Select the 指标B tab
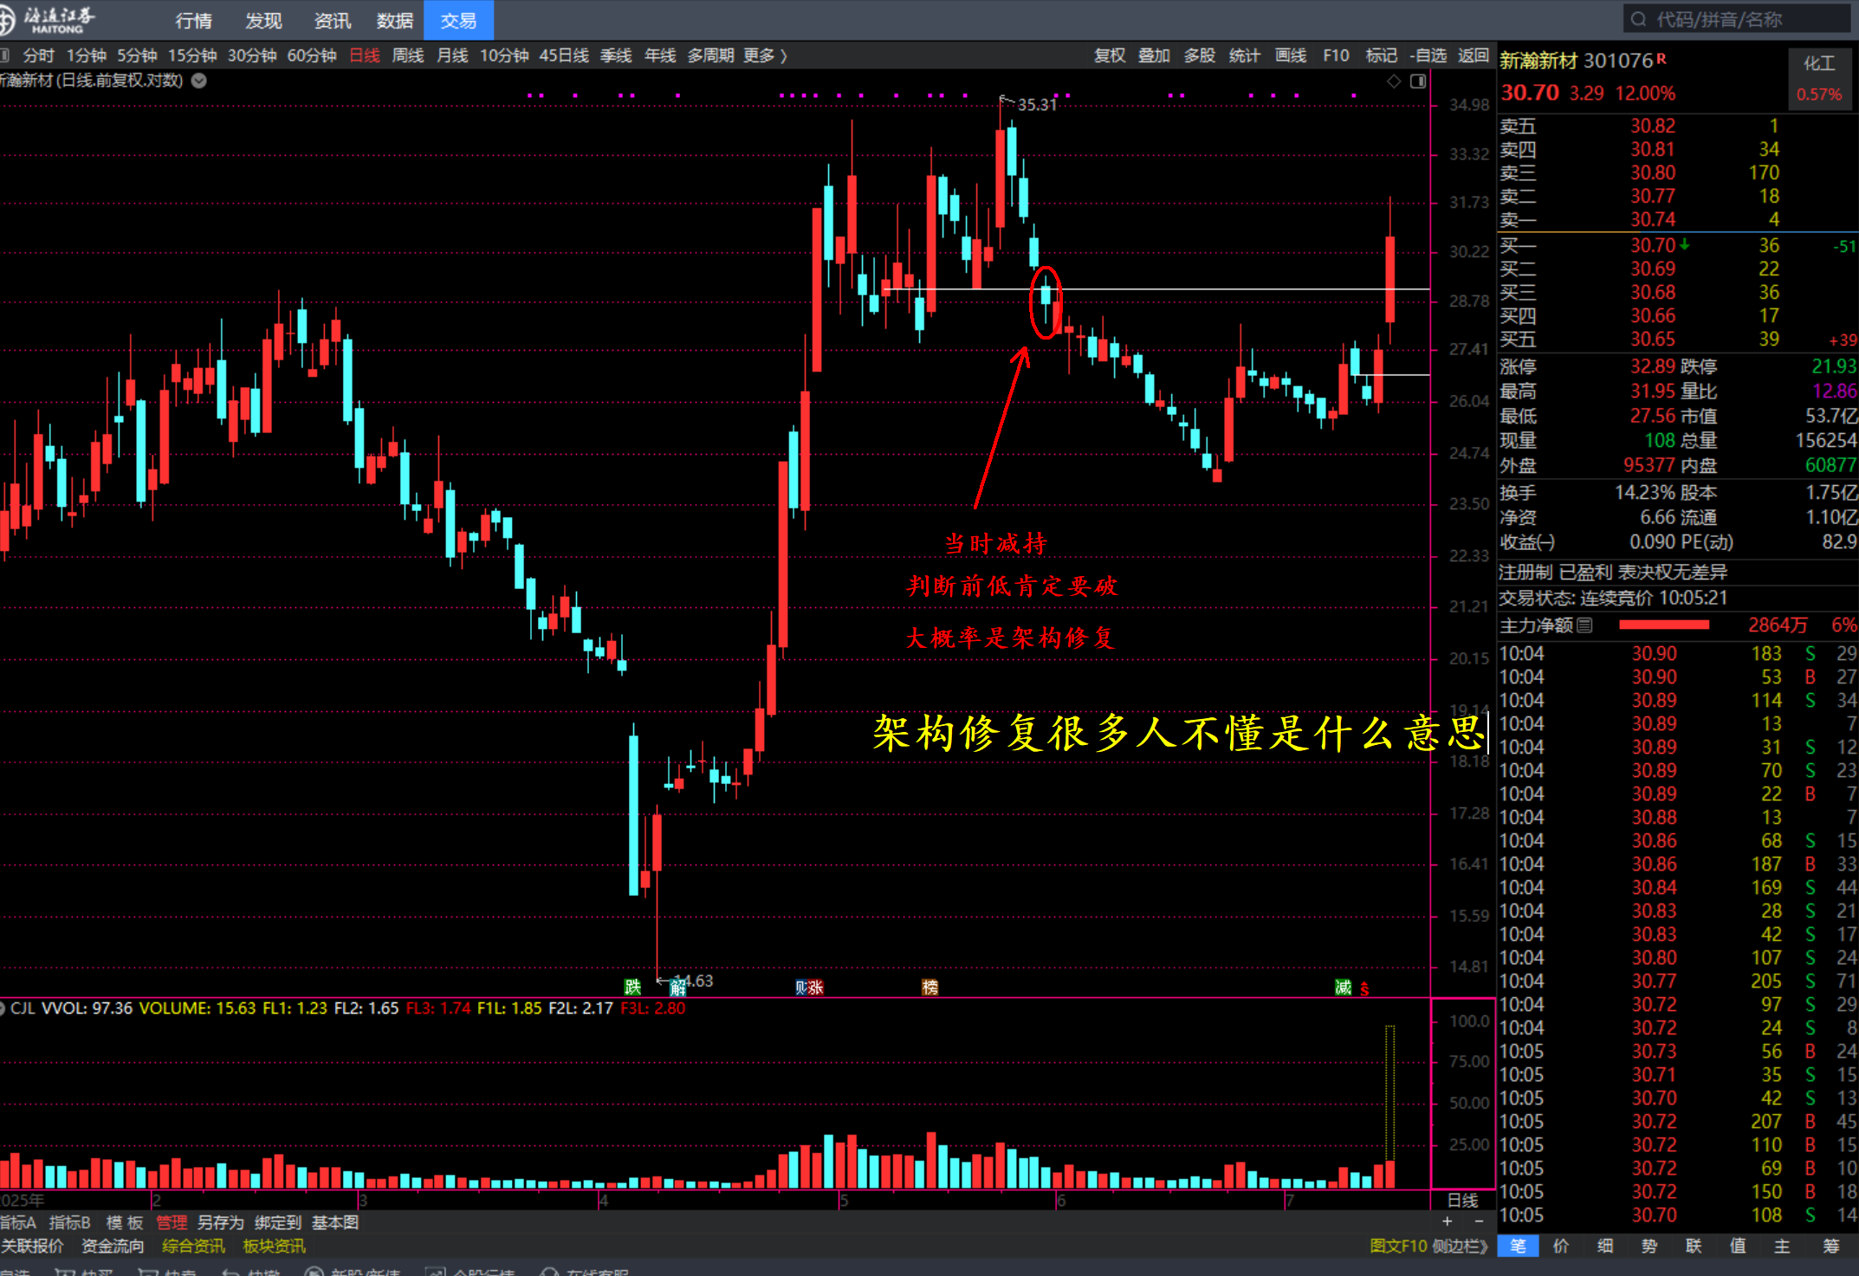This screenshot has height=1276, width=1859. [70, 1222]
